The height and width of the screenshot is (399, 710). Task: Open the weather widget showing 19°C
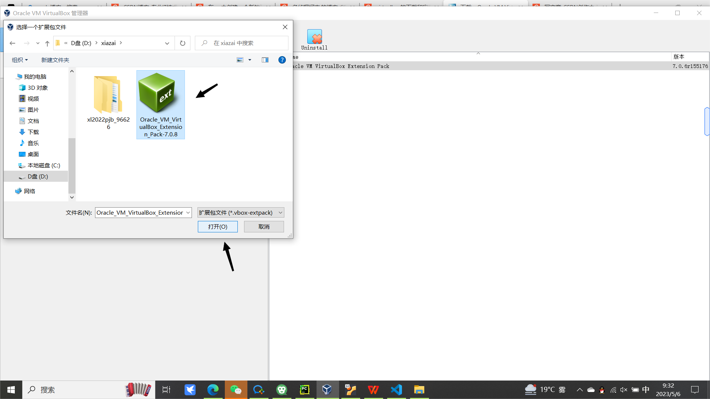[546, 389]
